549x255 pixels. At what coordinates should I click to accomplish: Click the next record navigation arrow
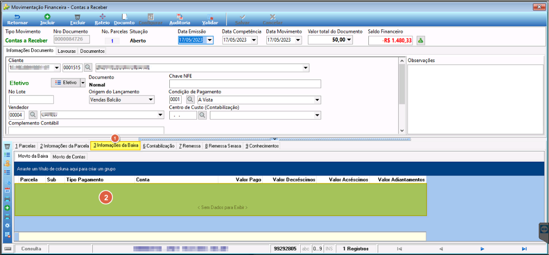pos(482,249)
